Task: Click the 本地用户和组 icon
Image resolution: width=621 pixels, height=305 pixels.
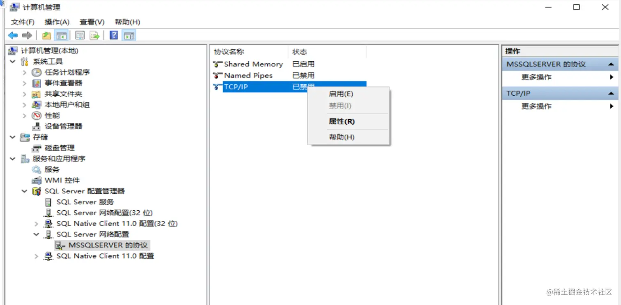Action: pyautogui.click(x=37, y=105)
